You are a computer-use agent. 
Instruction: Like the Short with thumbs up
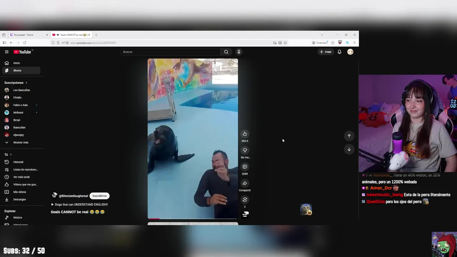[245, 134]
